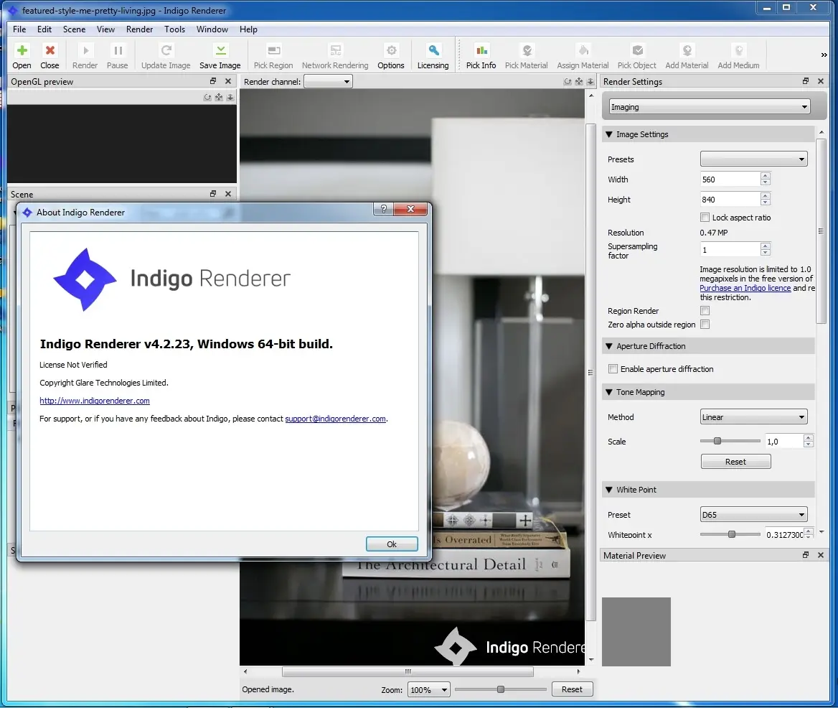This screenshot has width=838, height=708.
Task: Close the OpenGL preview panel
Action: 228,81
